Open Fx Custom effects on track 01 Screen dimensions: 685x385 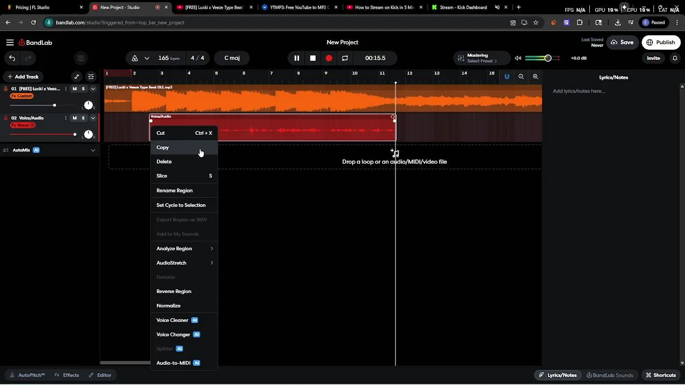pyautogui.click(x=22, y=96)
